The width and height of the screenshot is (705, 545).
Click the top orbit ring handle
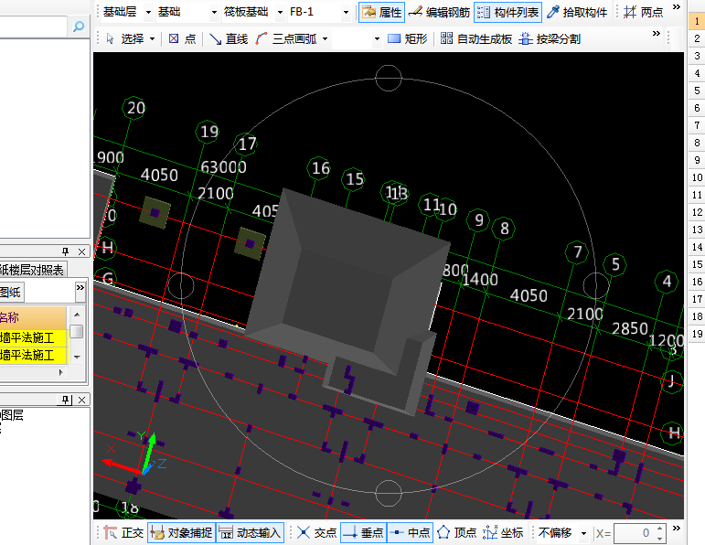389,78
